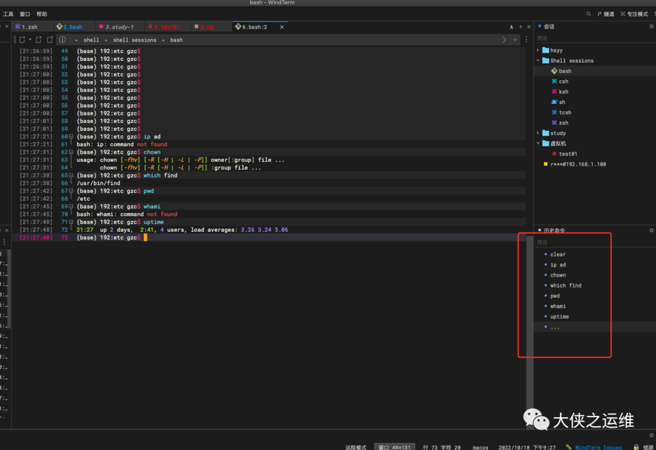The image size is (656, 450).
Task: Open the 窗口 menu
Action: click(x=25, y=14)
